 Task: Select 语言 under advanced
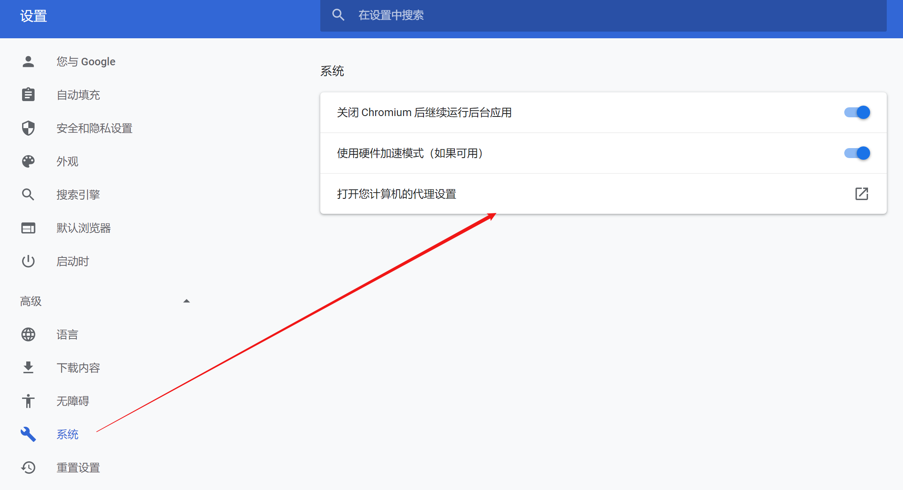point(67,334)
